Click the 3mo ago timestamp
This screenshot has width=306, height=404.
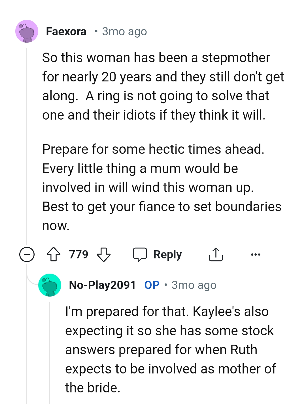124,31
